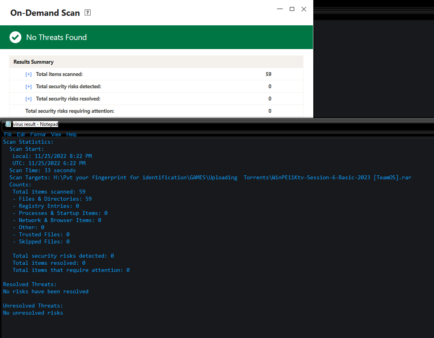Click the 'virus result - Notepad' title text
The height and width of the screenshot is (338, 434).
pyautogui.click(x=36, y=124)
